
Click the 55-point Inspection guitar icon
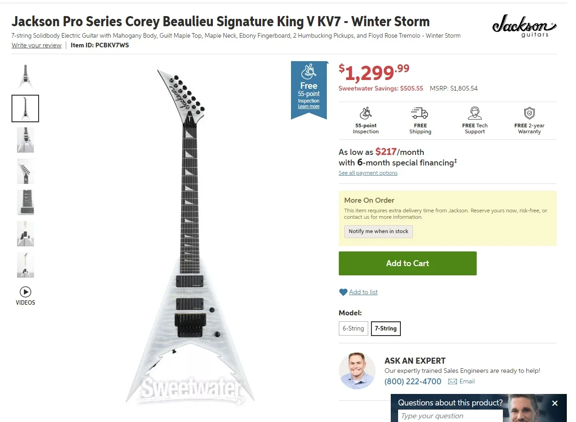tap(366, 113)
